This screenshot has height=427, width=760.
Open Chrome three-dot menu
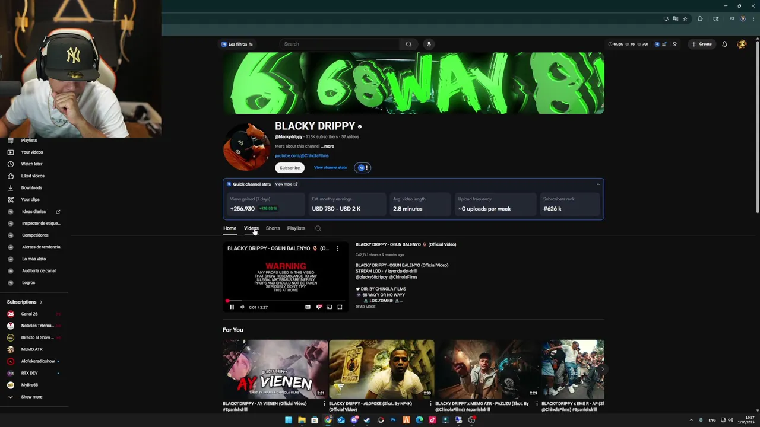(753, 18)
